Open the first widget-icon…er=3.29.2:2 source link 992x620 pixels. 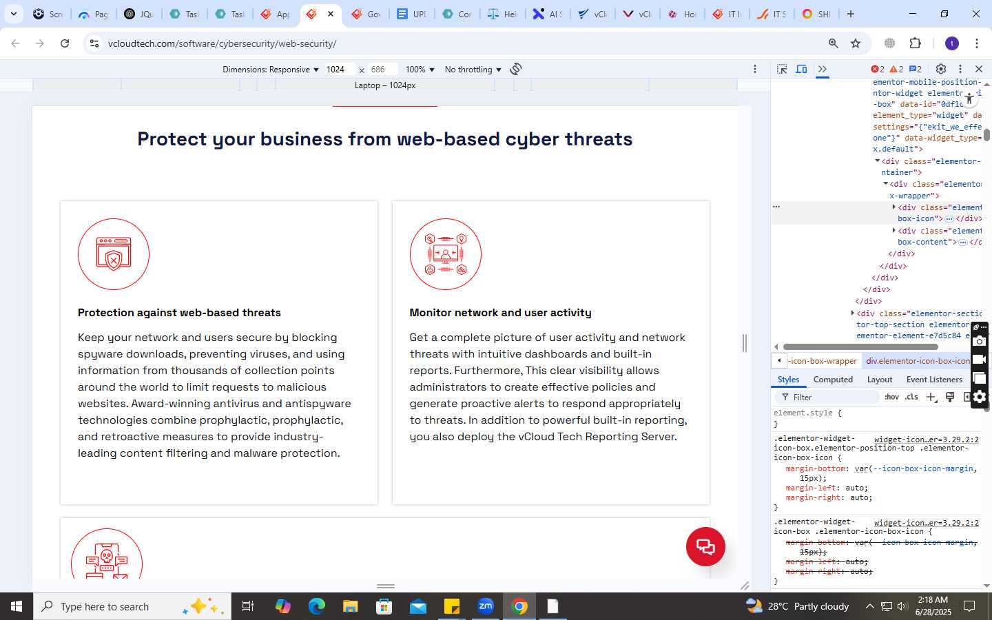click(x=927, y=440)
